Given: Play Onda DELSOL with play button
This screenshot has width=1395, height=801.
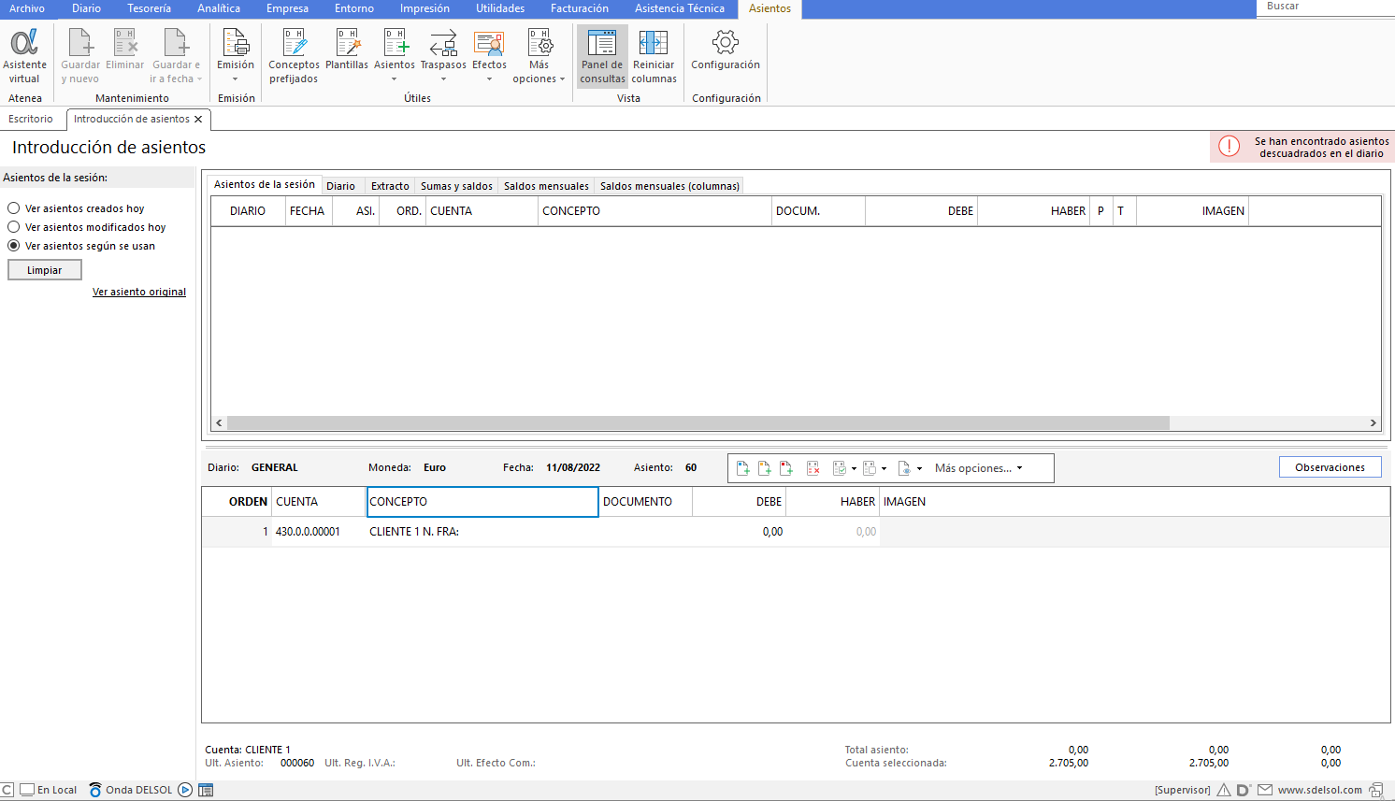Looking at the screenshot, I should pyautogui.click(x=185, y=790).
